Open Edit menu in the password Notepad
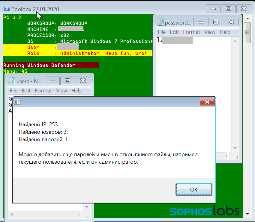Image resolution: width=255 pixels, height=222 pixels. point(174,32)
